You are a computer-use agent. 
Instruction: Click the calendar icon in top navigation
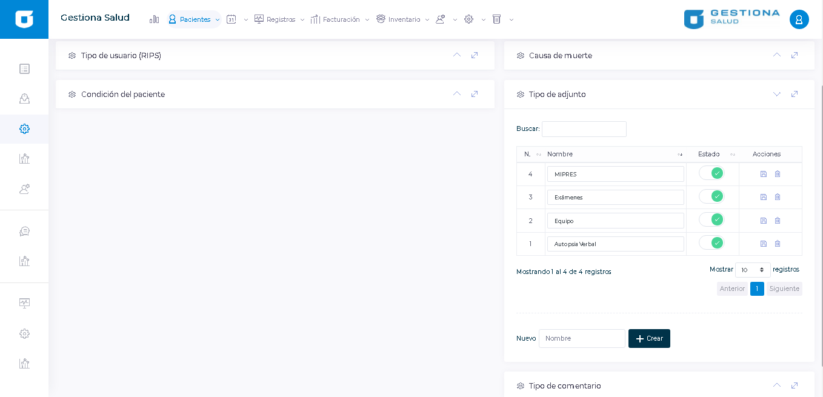click(x=231, y=19)
